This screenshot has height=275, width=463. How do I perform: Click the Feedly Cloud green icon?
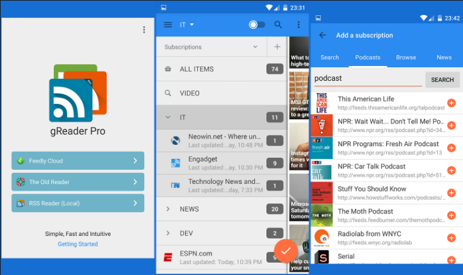(x=20, y=161)
